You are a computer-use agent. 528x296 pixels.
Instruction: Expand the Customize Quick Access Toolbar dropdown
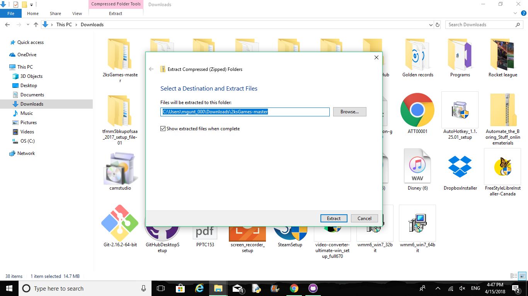tap(31, 5)
